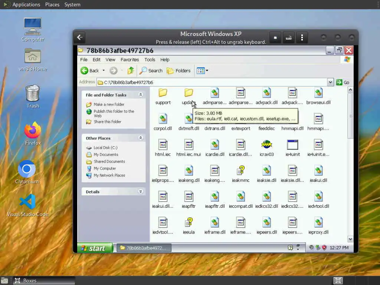The width and height of the screenshot is (380, 285).
Task: Open the View menu
Action: pos(110,60)
